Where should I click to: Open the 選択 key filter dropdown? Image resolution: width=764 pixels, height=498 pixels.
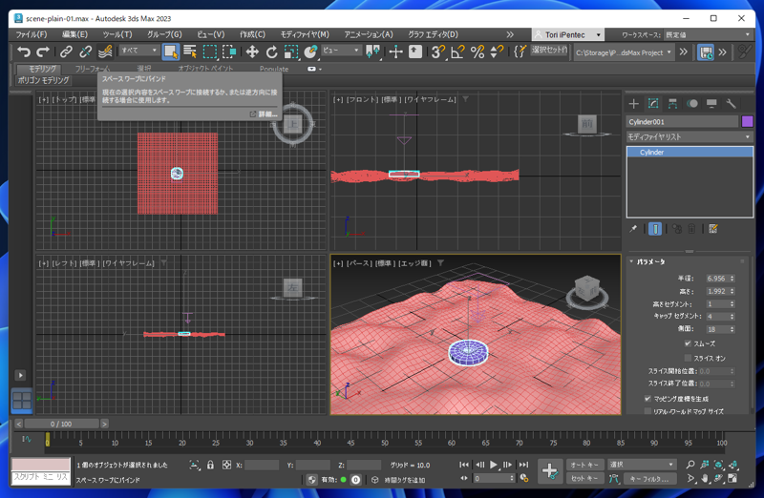tap(642, 465)
